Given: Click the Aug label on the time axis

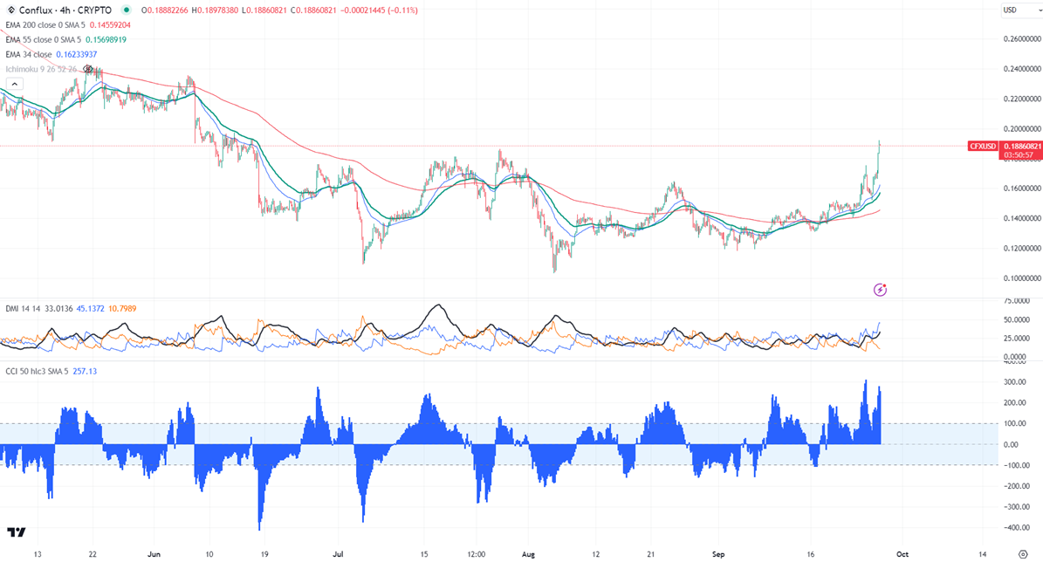Looking at the screenshot, I should click(528, 554).
